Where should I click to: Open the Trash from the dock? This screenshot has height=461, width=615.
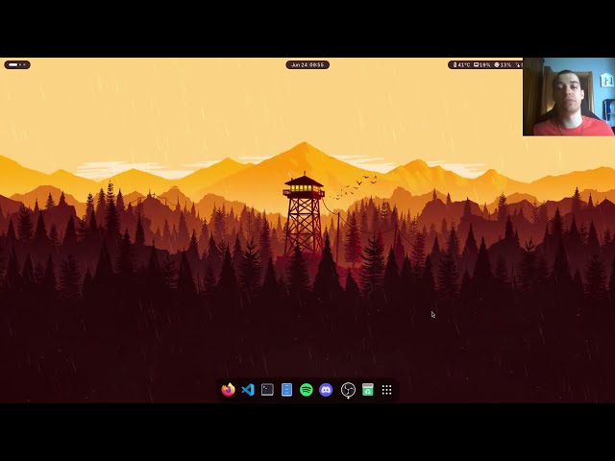tap(367, 390)
